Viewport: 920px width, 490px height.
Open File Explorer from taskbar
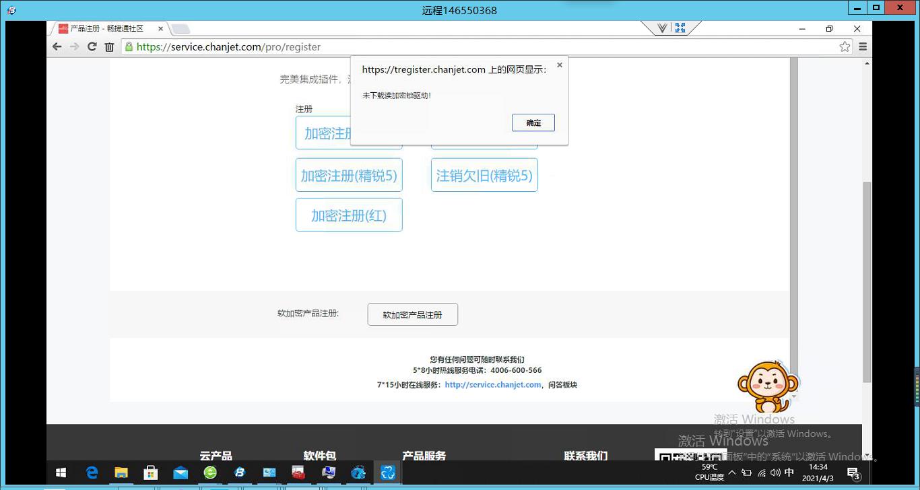[121, 473]
